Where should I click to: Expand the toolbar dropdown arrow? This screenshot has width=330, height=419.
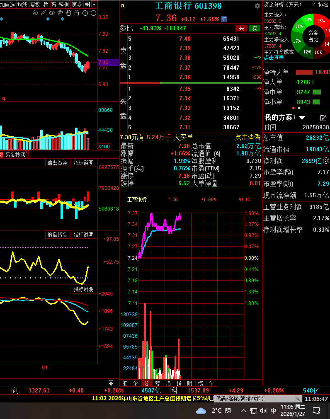(x=95, y=5)
